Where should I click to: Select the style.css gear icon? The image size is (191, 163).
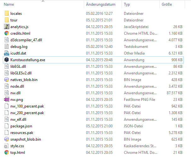(x=7, y=146)
